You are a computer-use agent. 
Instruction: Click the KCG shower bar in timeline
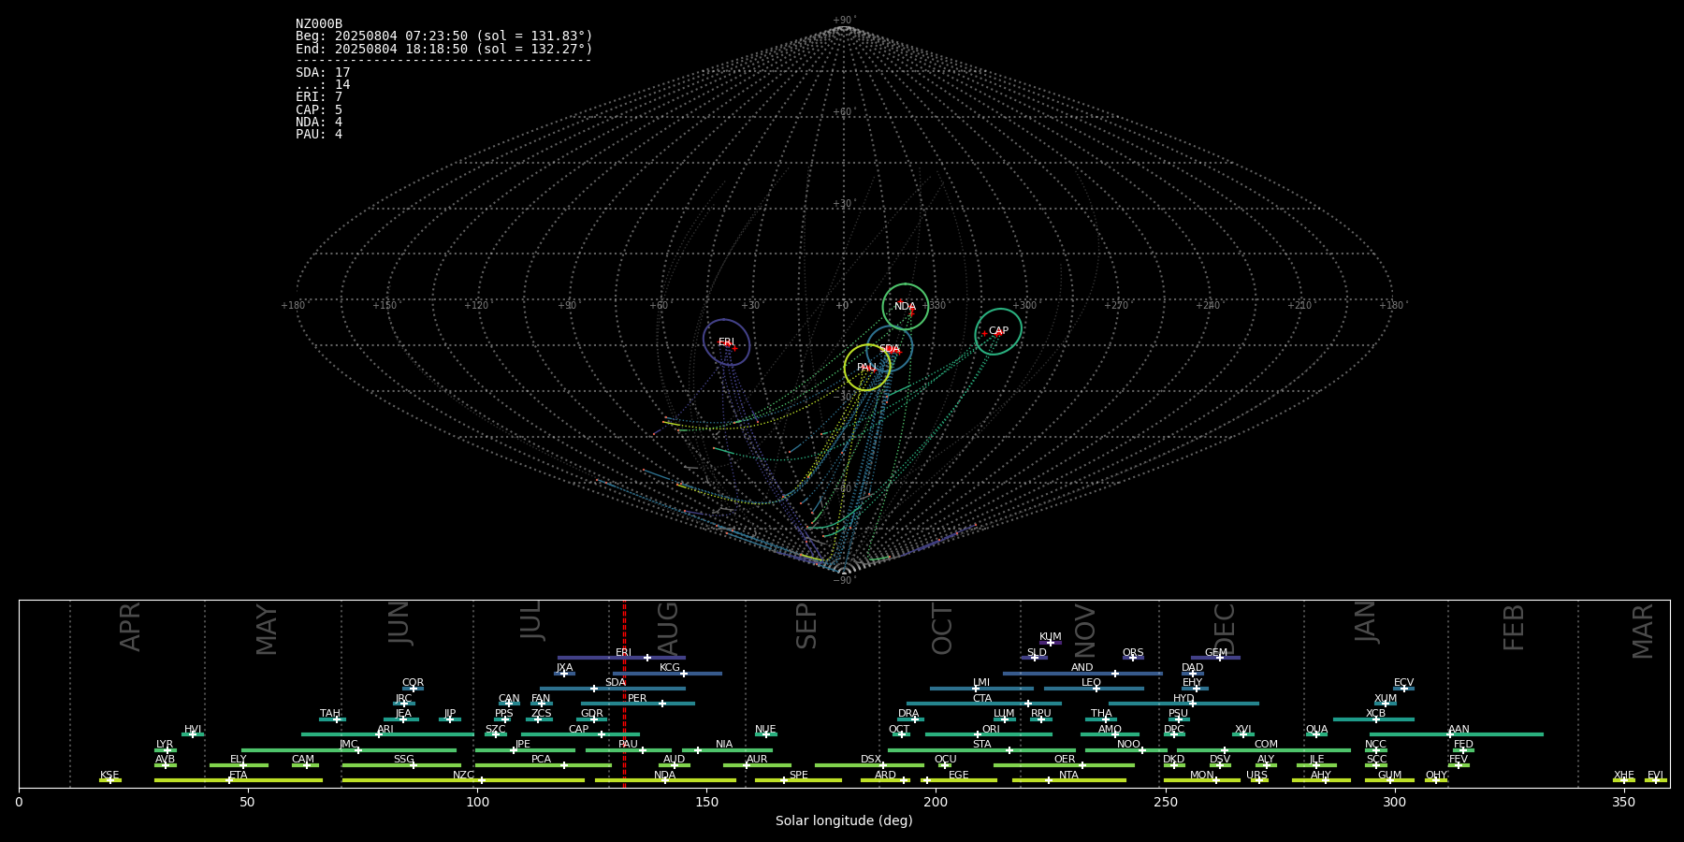[x=667, y=673]
